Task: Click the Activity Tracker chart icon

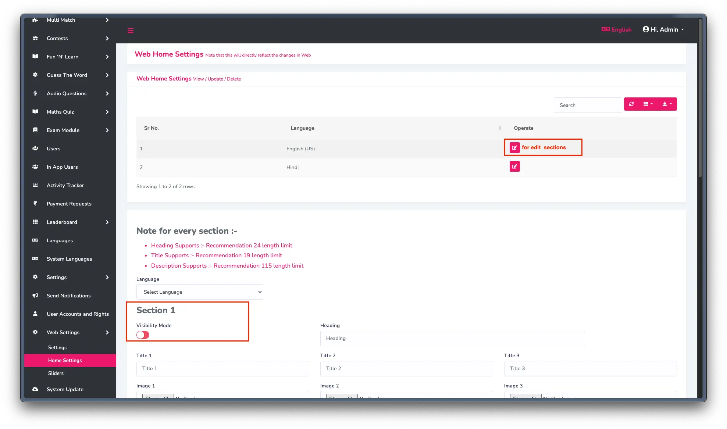Action: click(35, 185)
